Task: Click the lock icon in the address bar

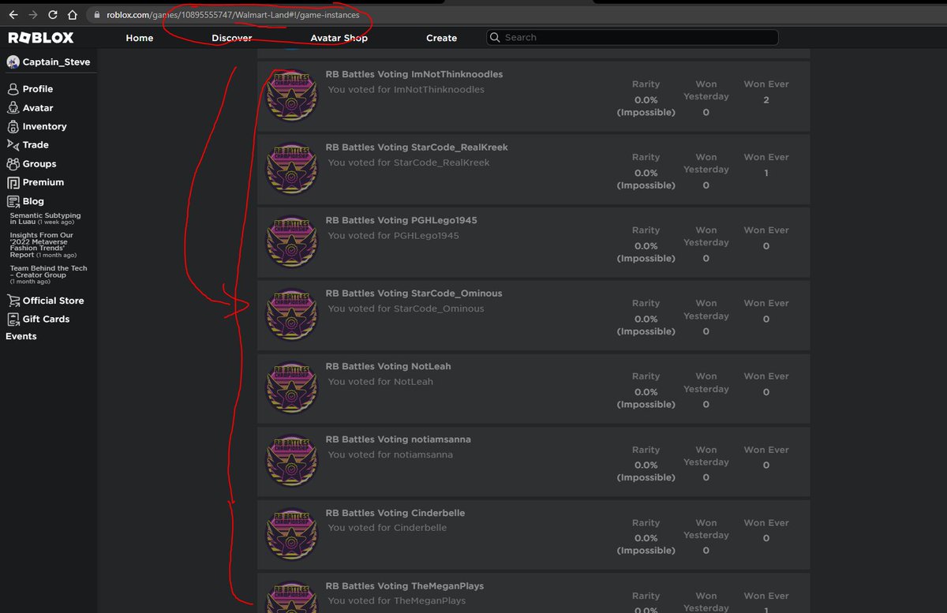Action: (x=97, y=15)
